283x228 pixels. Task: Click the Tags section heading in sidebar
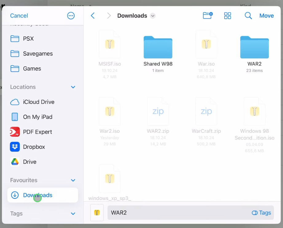[x=16, y=214]
